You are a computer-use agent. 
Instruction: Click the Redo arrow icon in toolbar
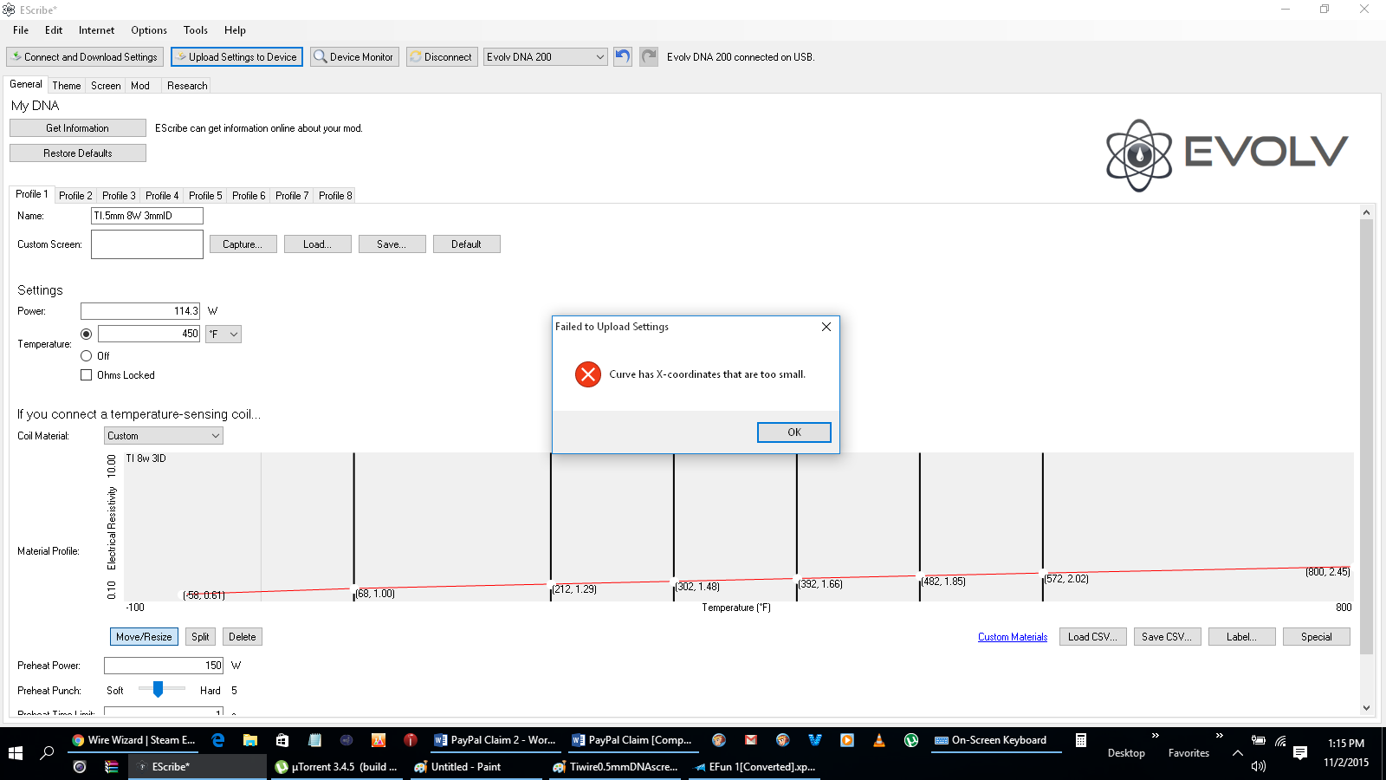pos(649,56)
